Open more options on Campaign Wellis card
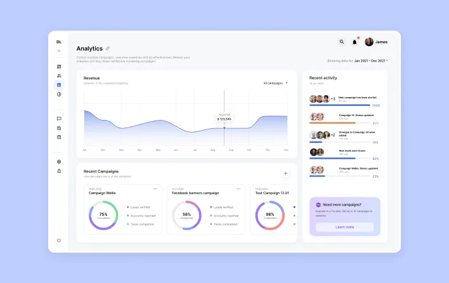Screen dimensions: 449x283 click(155, 188)
